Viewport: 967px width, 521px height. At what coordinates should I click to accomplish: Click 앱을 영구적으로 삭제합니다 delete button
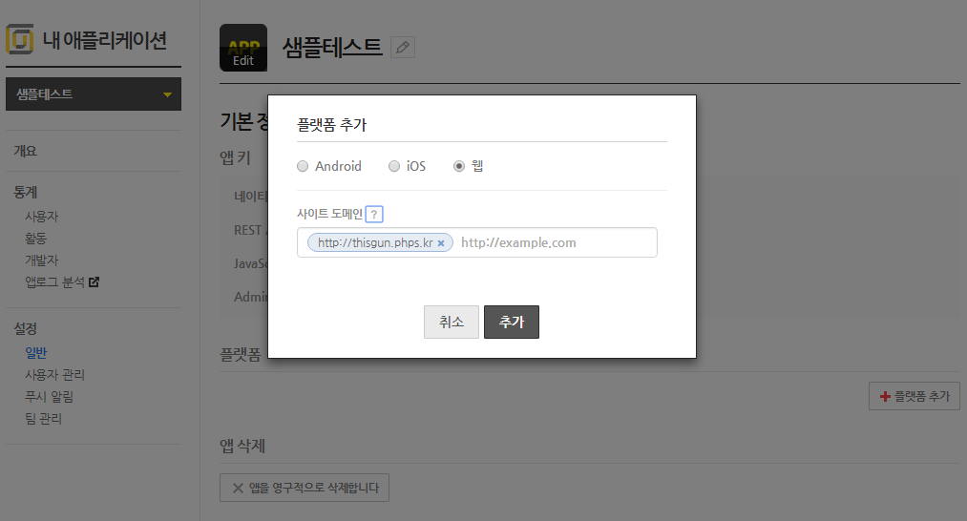pos(305,489)
